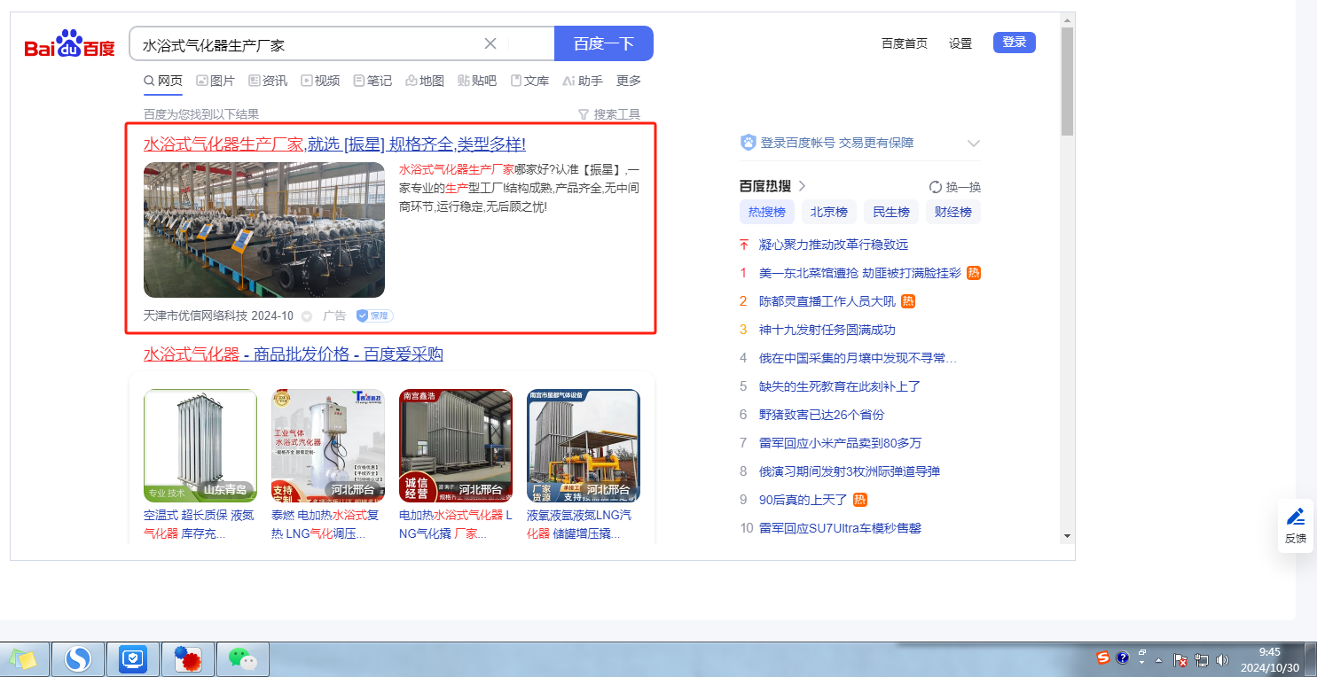Click the small gray icon beside 2024-10
The height and width of the screenshot is (677, 1317).
[x=307, y=316]
